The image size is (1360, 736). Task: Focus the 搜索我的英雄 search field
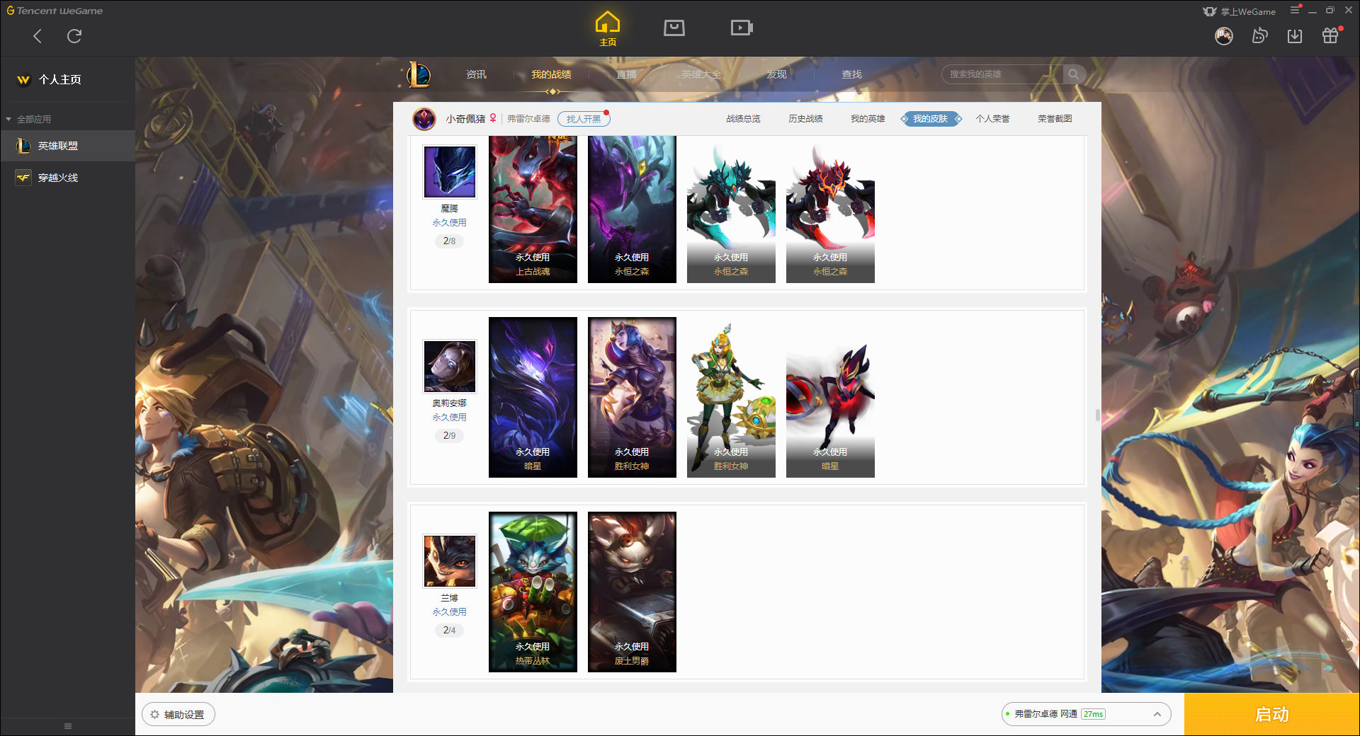pyautogui.click(x=1002, y=74)
